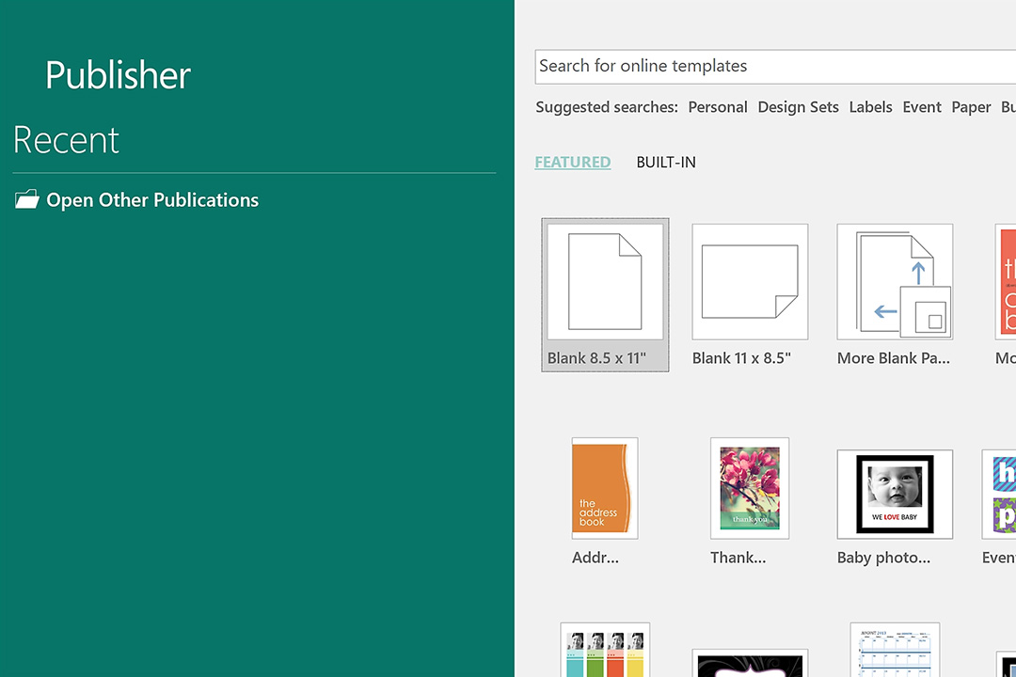This screenshot has height=677, width=1016.
Task: Click the folder icon beside Open Other Publications
Action: click(x=27, y=199)
